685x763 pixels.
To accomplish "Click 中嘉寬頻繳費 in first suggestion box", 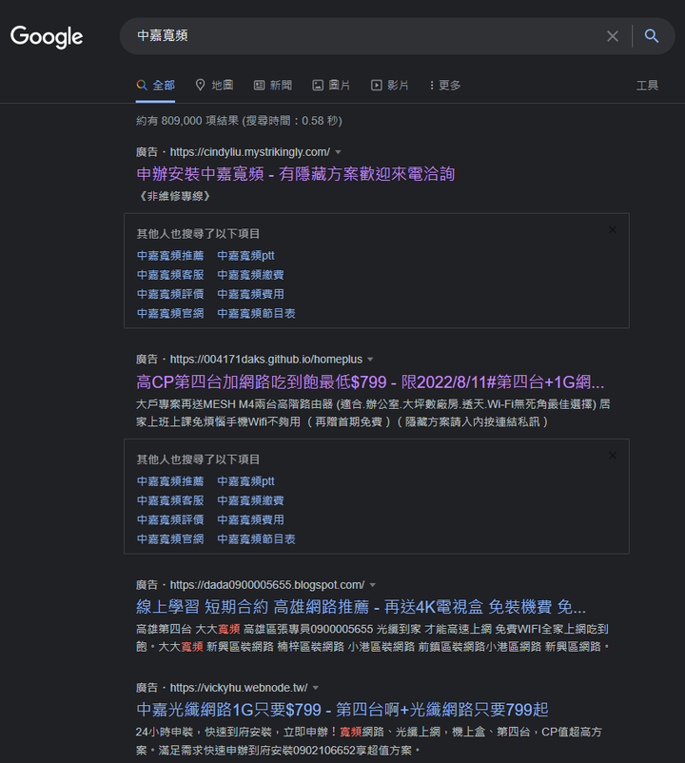I will coord(250,275).
